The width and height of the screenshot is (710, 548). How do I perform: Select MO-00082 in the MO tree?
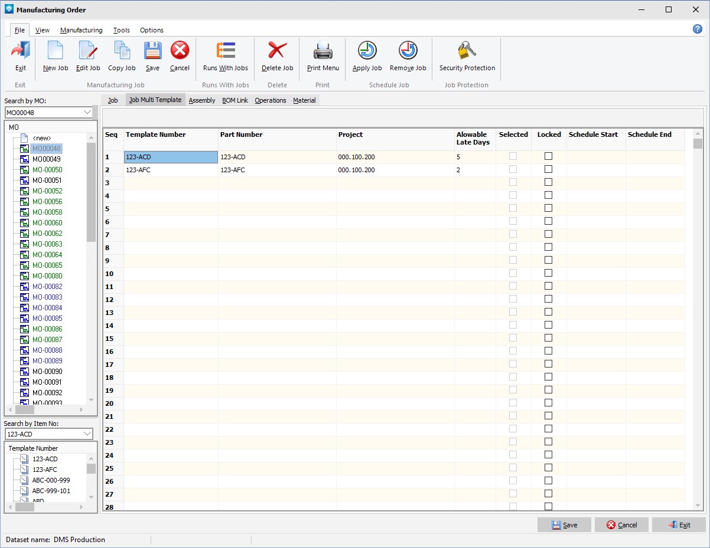coord(47,287)
